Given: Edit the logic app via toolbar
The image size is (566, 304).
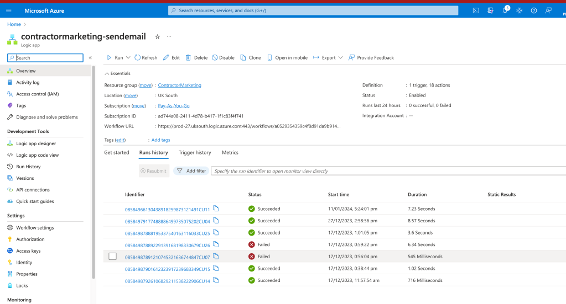Looking at the screenshot, I should (172, 57).
